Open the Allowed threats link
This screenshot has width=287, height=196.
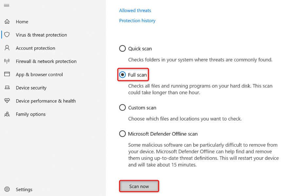(135, 10)
